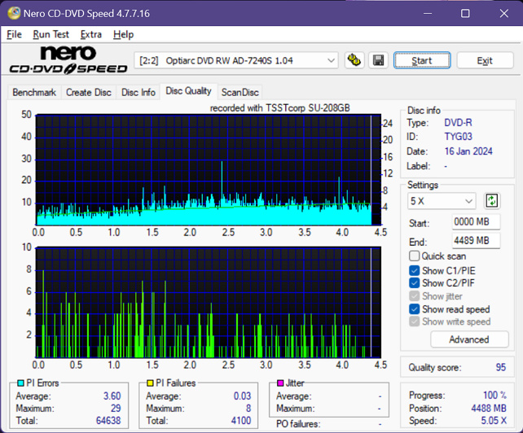
Task: Maximize the Nero CD-DVD Speed window
Action: [x=465, y=13]
